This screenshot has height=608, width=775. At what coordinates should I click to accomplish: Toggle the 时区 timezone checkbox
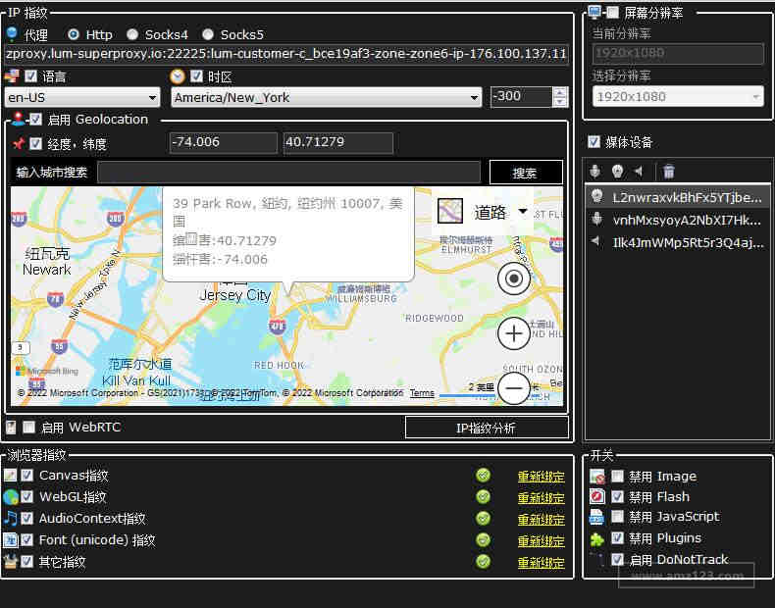click(x=196, y=76)
